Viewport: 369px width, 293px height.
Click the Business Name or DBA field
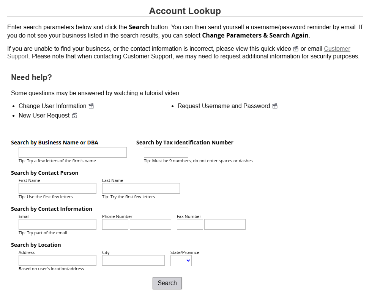pyautogui.click(x=73, y=152)
